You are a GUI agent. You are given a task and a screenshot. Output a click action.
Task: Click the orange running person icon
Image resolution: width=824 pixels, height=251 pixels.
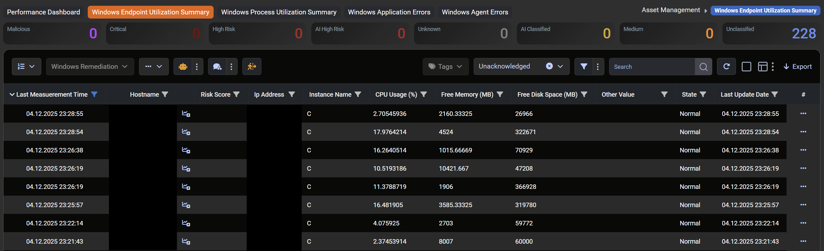click(252, 67)
